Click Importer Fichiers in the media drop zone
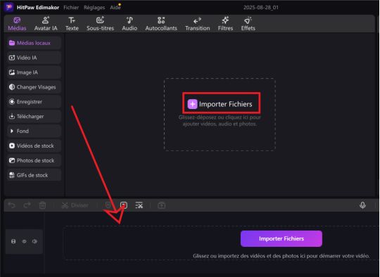Viewport: 380px width, 277px height. pyautogui.click(x=220, y=104)
